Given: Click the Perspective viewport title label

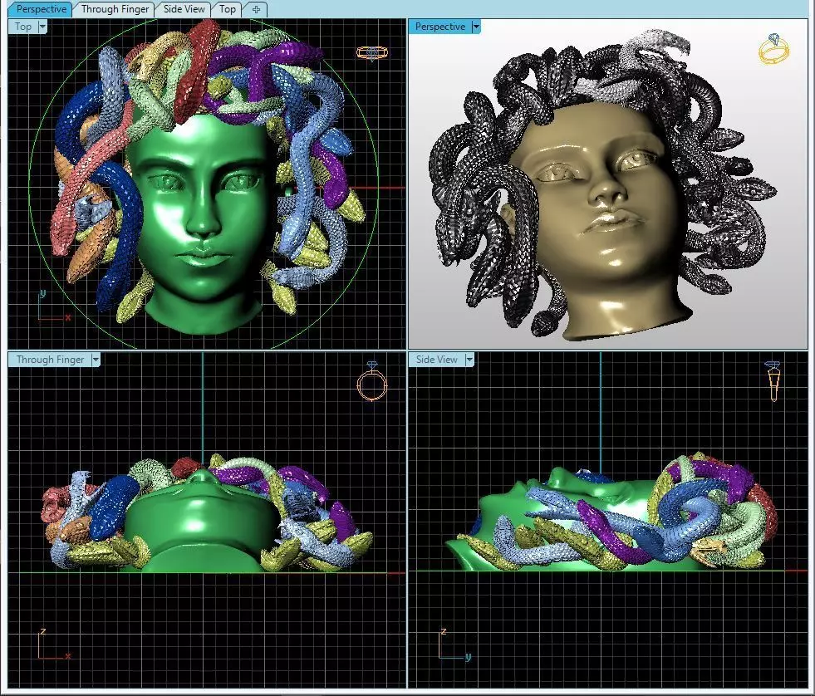Looking at the screenshot, I should pyautogui.click(x=439, y=27).
